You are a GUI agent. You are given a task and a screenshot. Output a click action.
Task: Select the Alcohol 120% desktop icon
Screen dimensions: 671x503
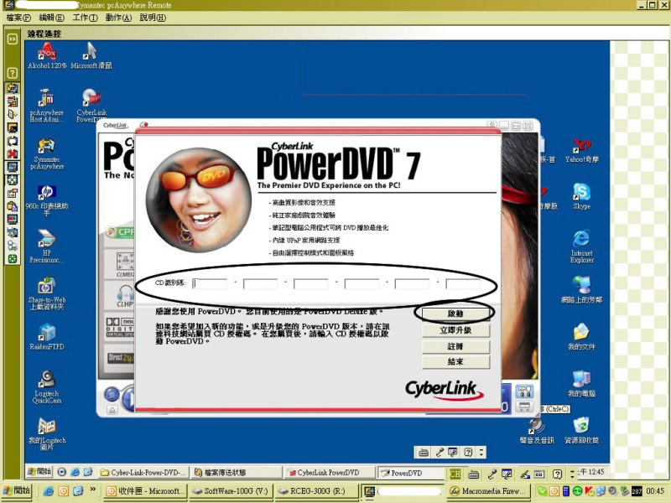47,56
